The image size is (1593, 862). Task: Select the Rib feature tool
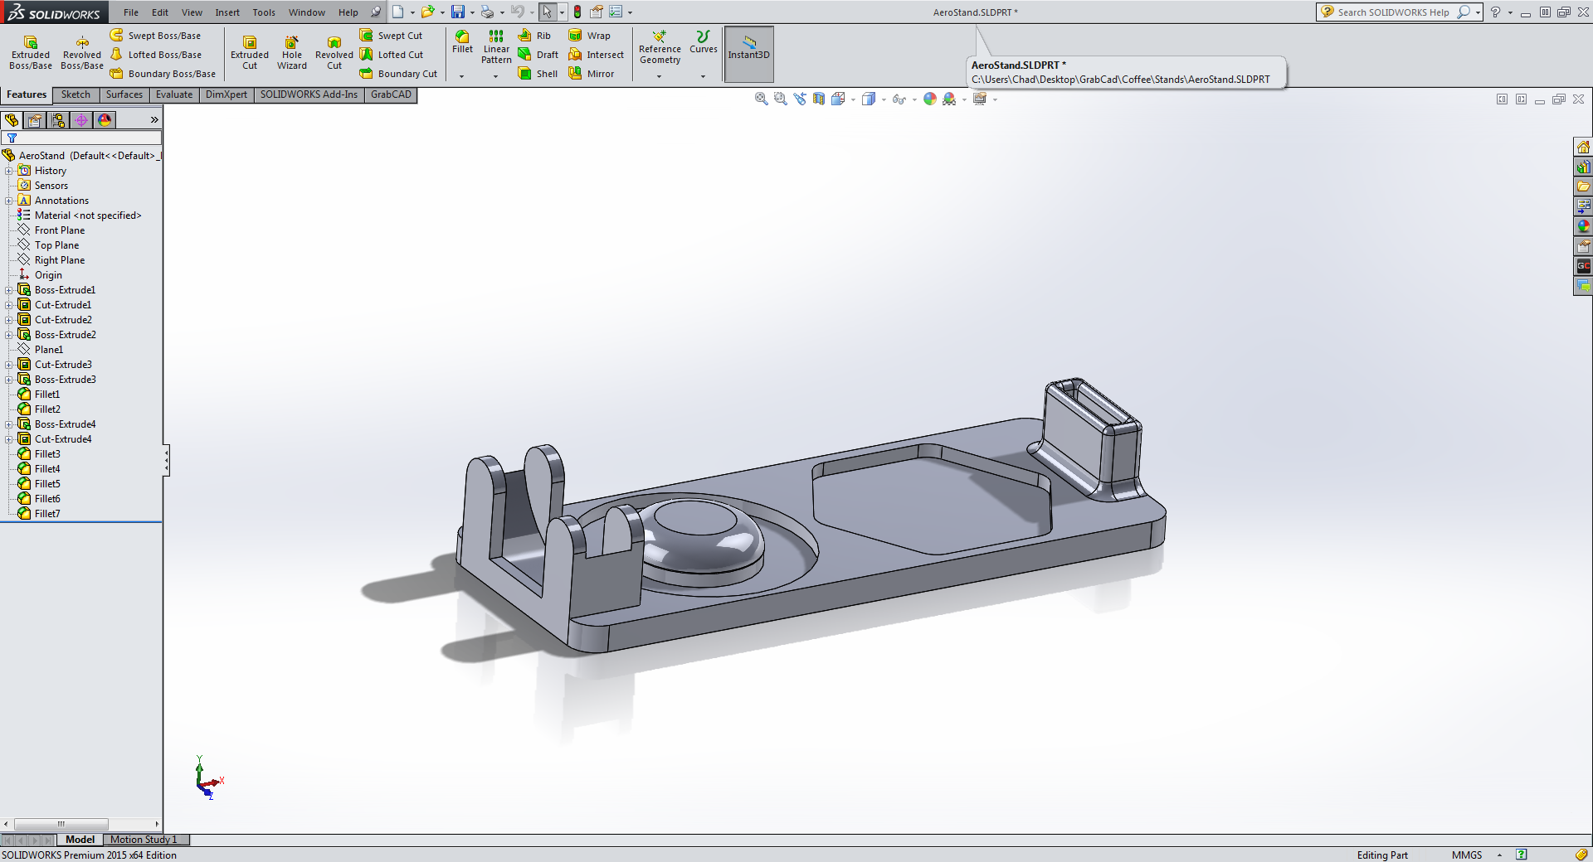(534, 36)
